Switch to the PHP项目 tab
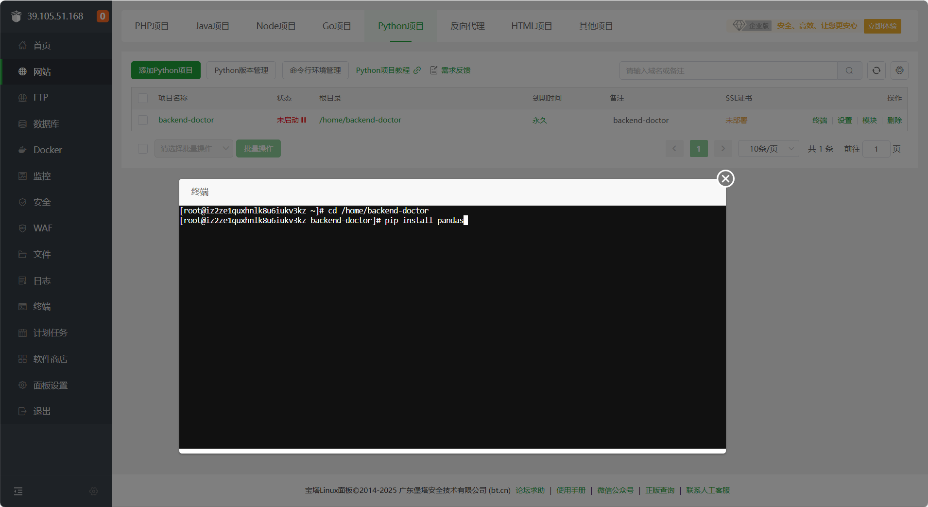Image resolution: width=928 pixels, height=507 pixels. coord(152,26)
